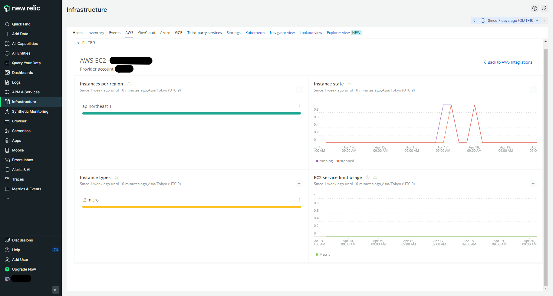Select the Infrastructure sidebar icon
This screenshot has width=553, height=296.
[x=7, y=102]
